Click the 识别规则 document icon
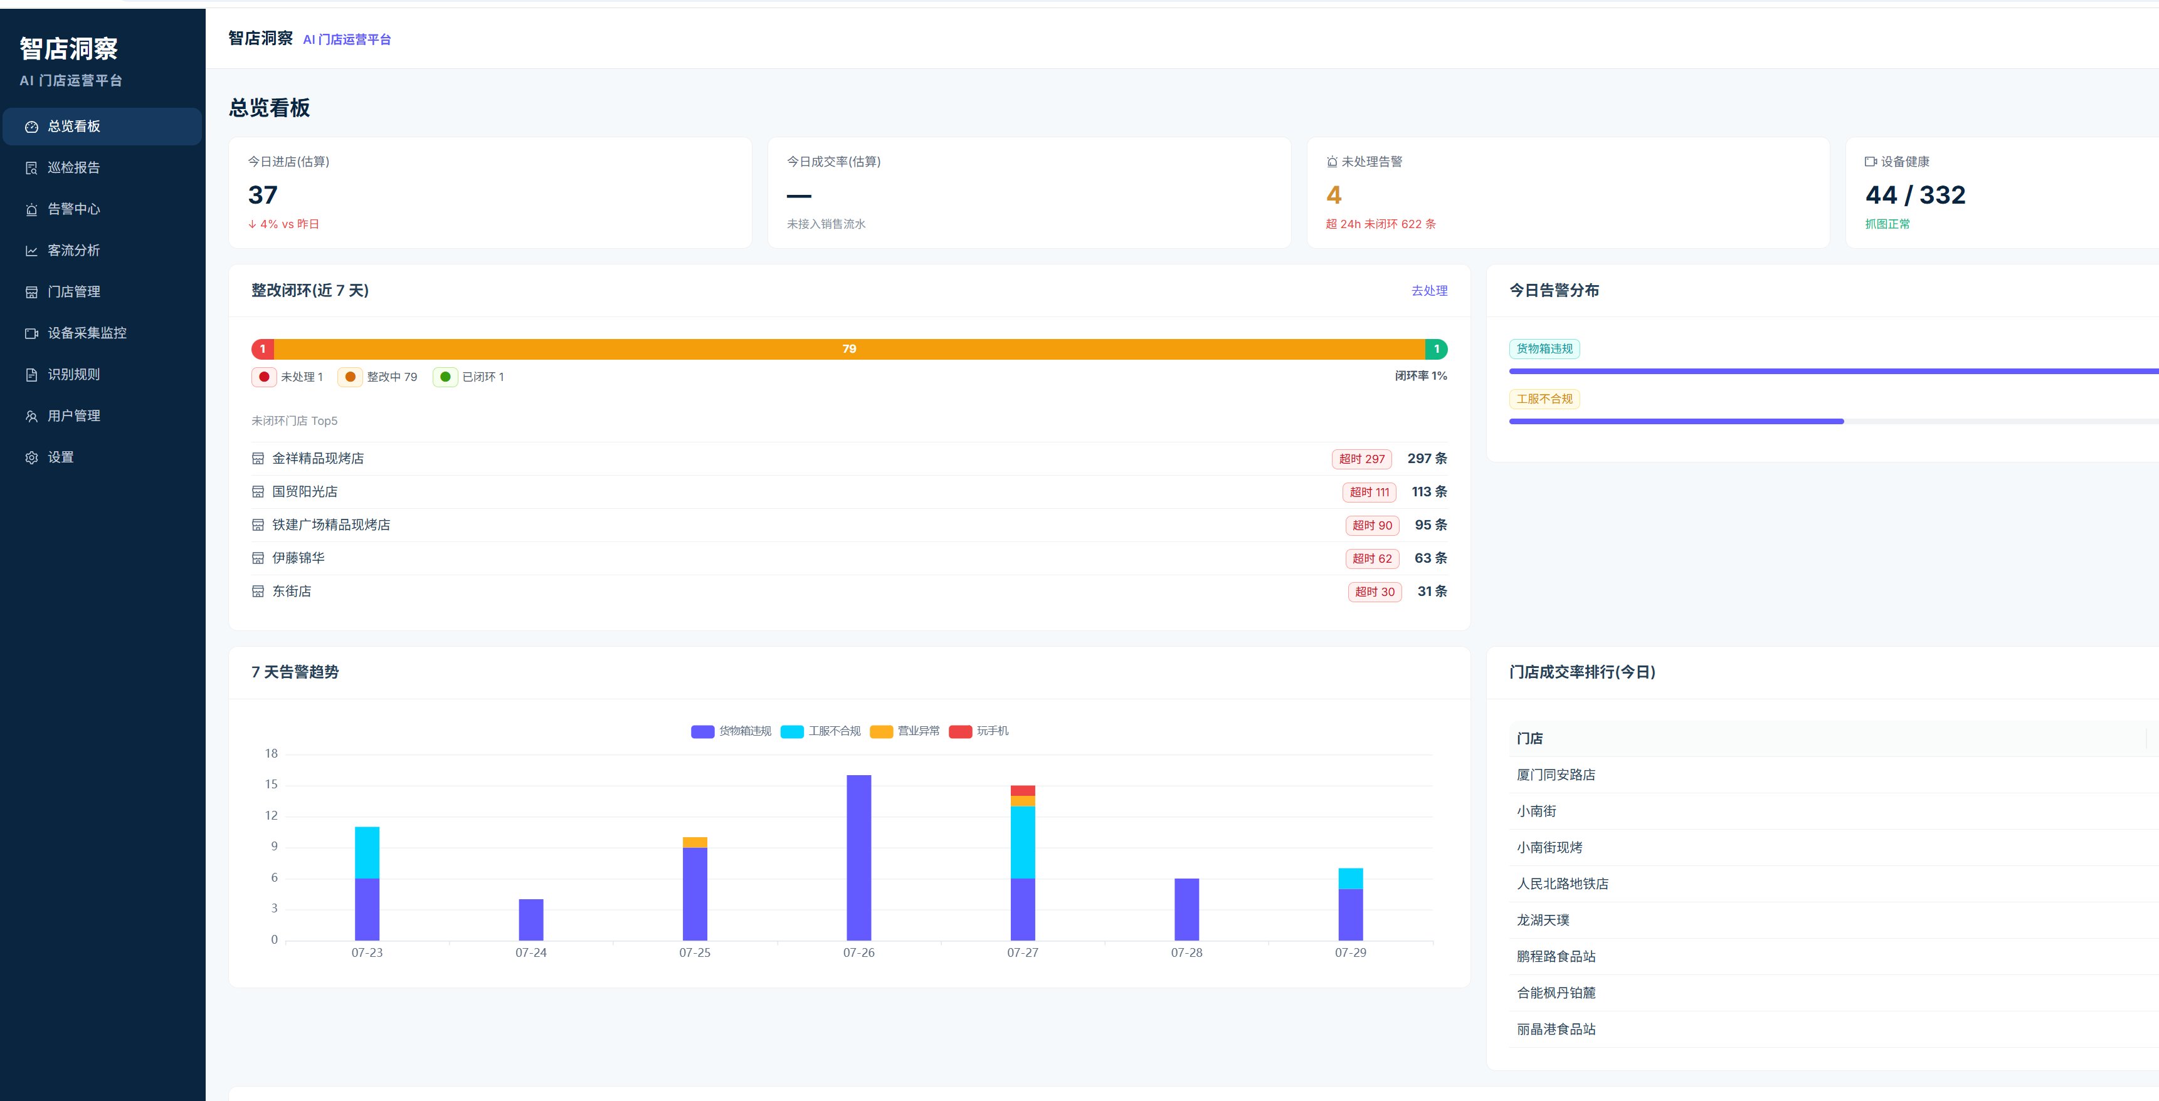Viewport: 2159px width, 1101px height. point(32,375)
